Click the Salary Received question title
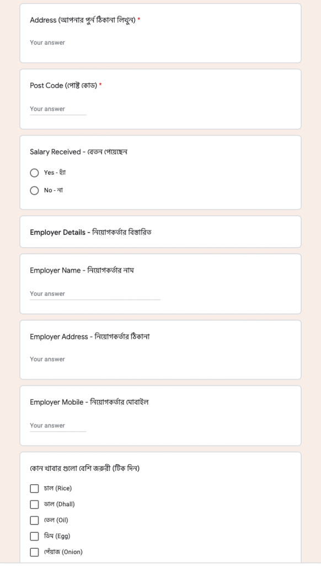 point(78,152)
